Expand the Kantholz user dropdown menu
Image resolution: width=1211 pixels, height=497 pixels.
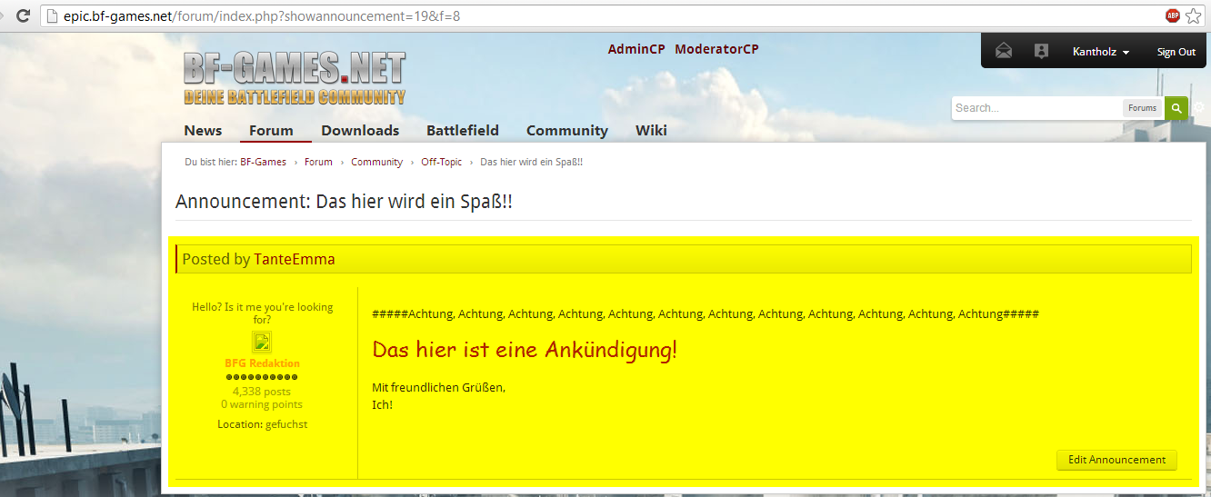[1100, 52]
